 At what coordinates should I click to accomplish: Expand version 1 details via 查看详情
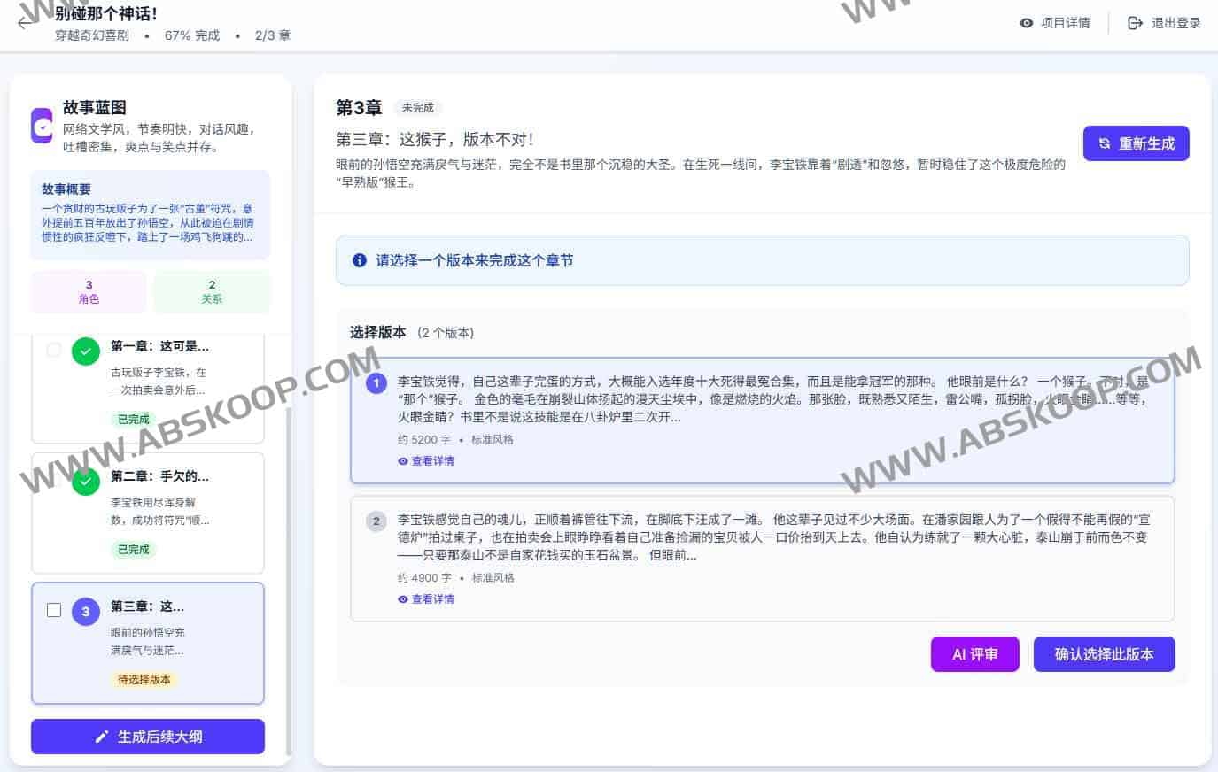[427, 461]
